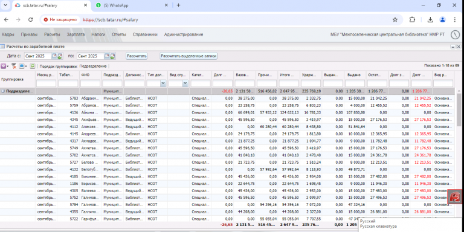The height and width of the screenshot is (232, 464).
Task: Open the calendar picker for start date
Action: pos(54,56)
